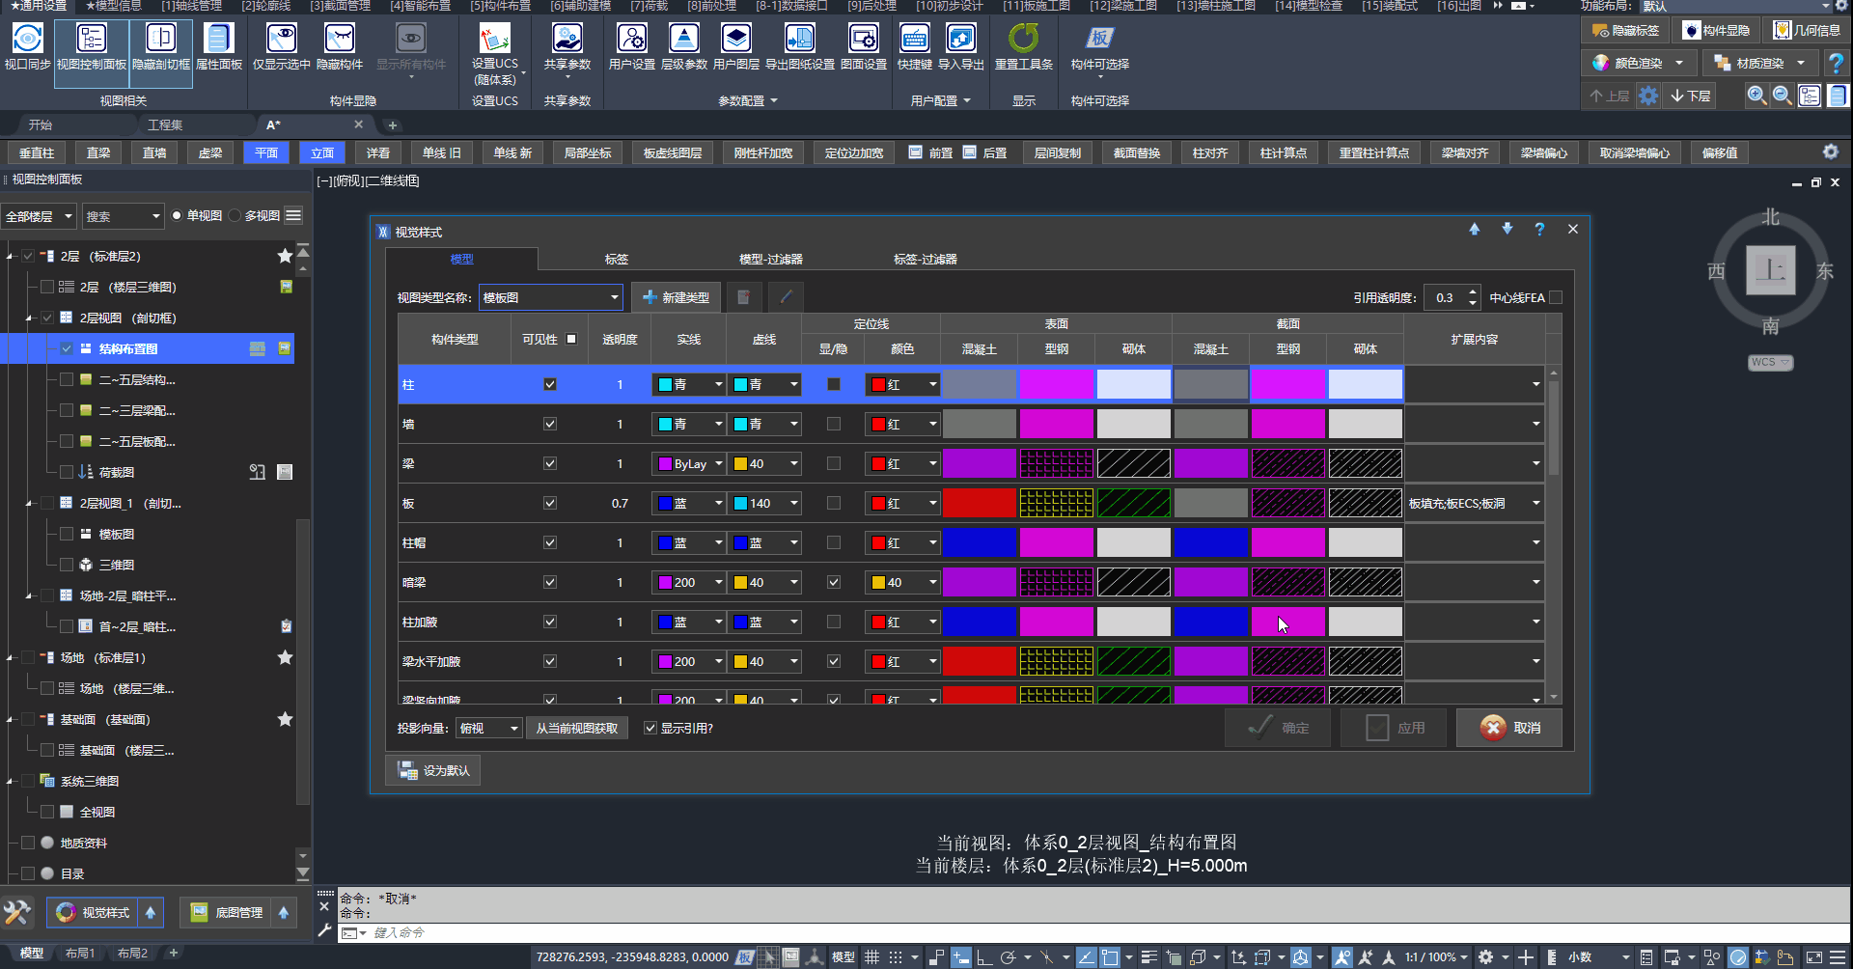Select the 多视图 radio button
Screen dimensions: 1853x969
(235, 215)
